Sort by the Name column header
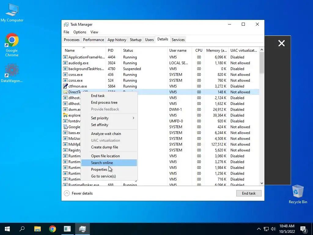 (84, 50)
